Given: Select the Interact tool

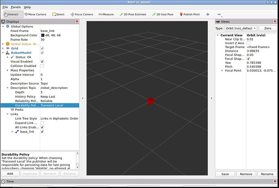Looking at the screenshot, I should [x=12, y=14].
